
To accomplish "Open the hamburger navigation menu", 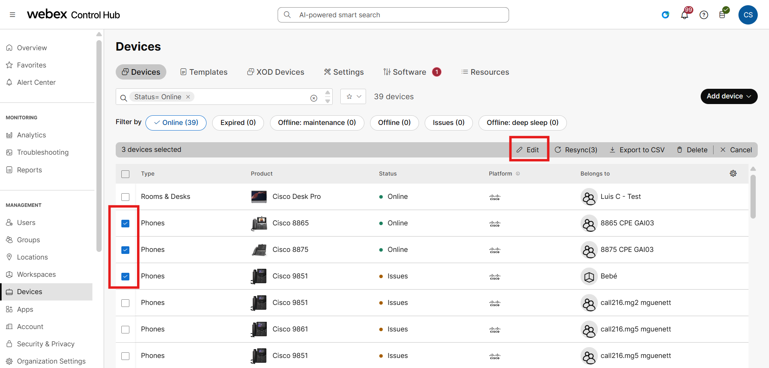I will 12,15.
